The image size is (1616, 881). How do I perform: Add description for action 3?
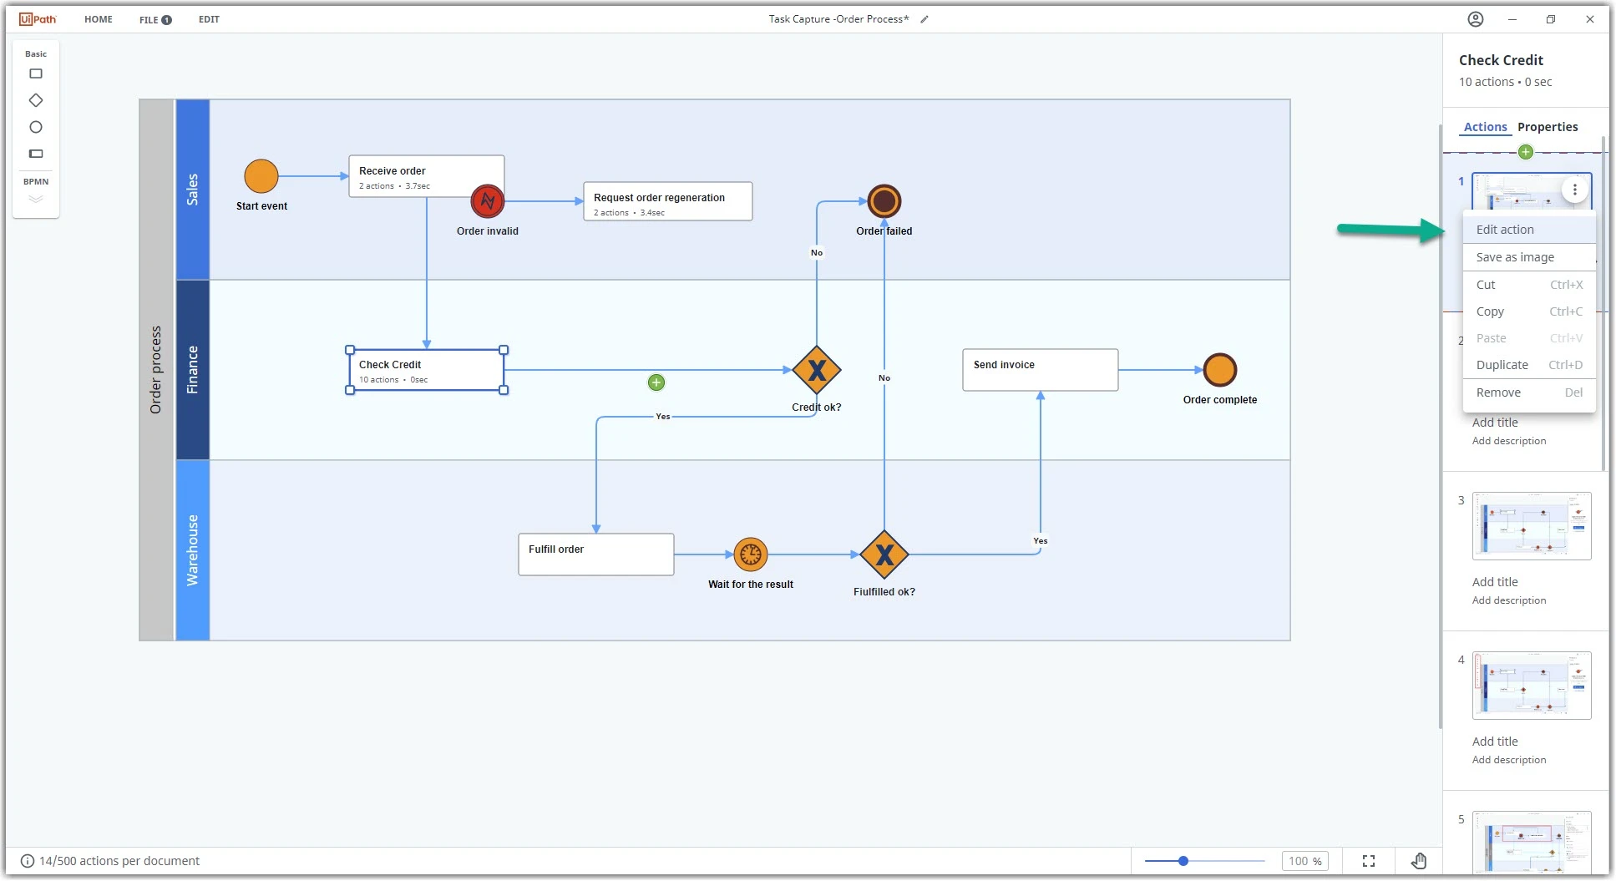click(1509, 600)
